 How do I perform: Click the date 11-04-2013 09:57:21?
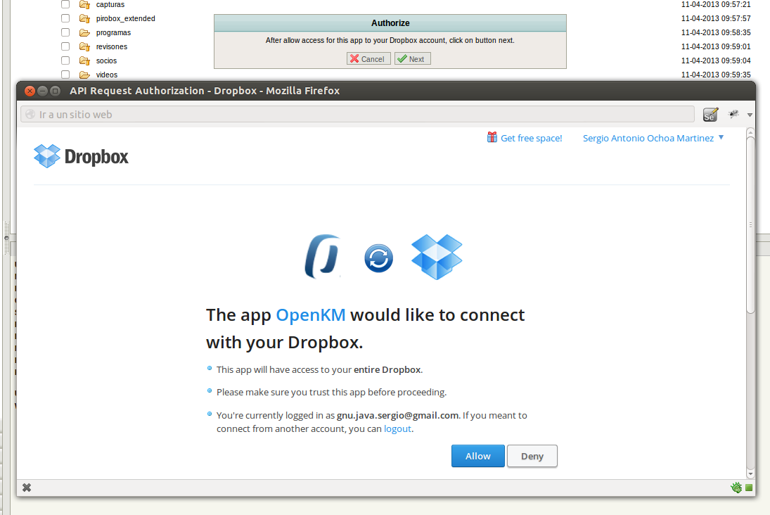tap(716, 4)
